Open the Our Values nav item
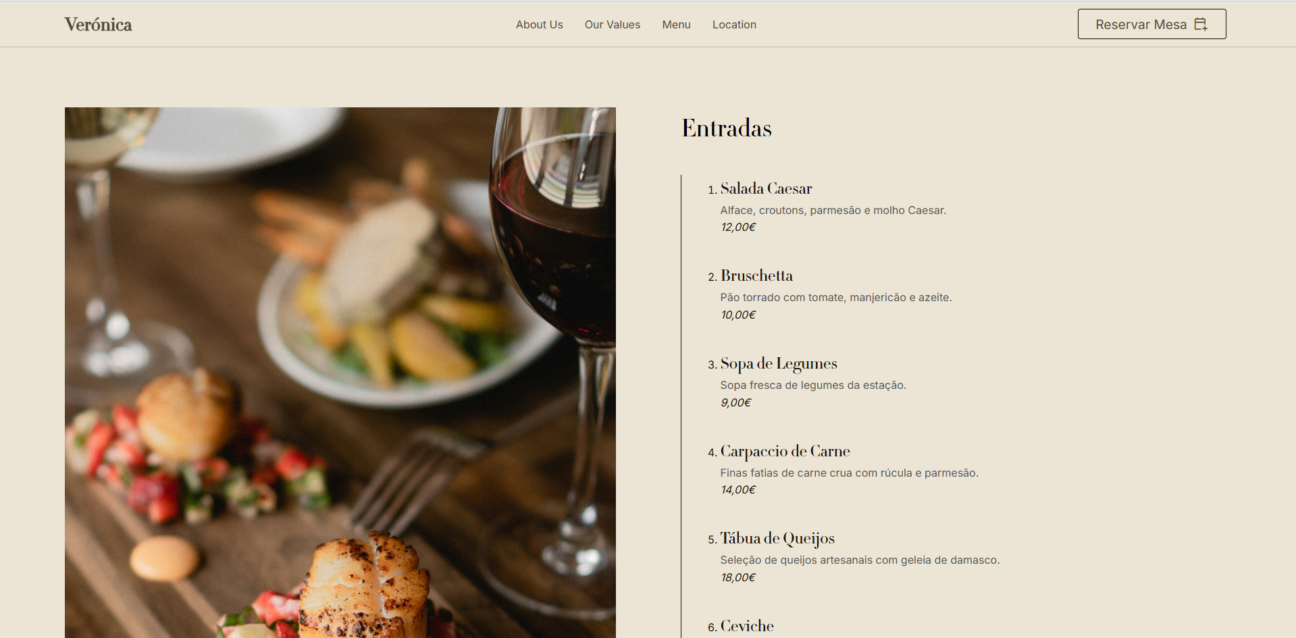The image size is (1296, 638). [x=613, y=24]
